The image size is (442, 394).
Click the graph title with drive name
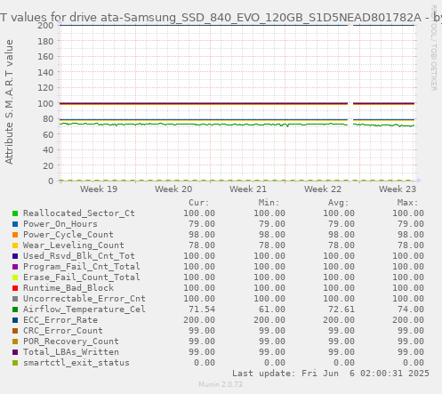221,17
